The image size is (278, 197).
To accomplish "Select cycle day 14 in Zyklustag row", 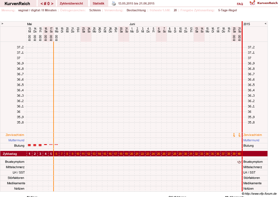I will click(99, 154).
